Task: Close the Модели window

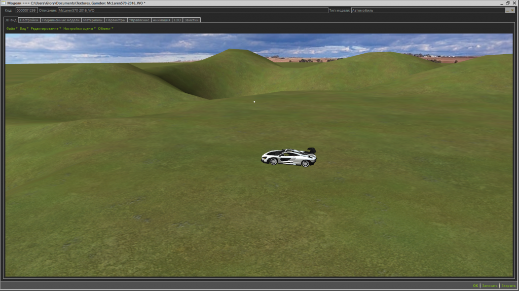Action: 514,3
